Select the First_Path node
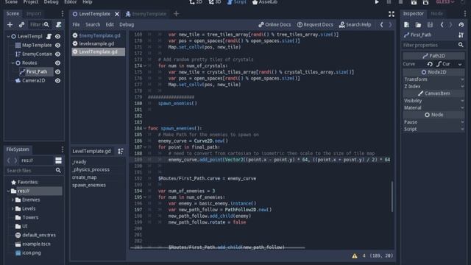This screenshot has width=471, height=265. pyautogui.click(x=36, y=71)
